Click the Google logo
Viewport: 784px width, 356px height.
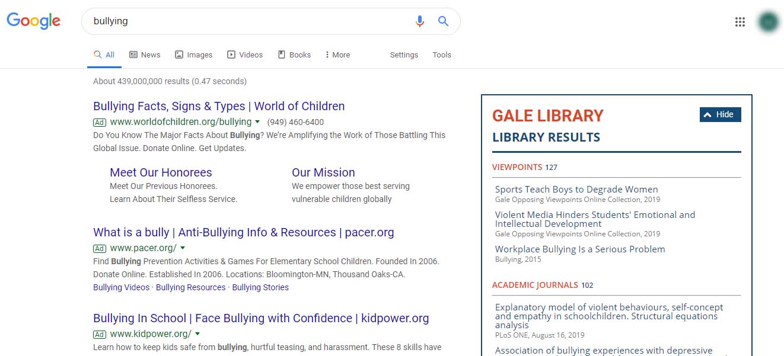[x=34, y=21]
